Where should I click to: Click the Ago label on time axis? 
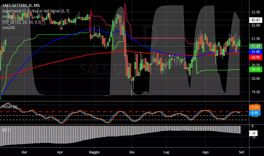point(205,152)
